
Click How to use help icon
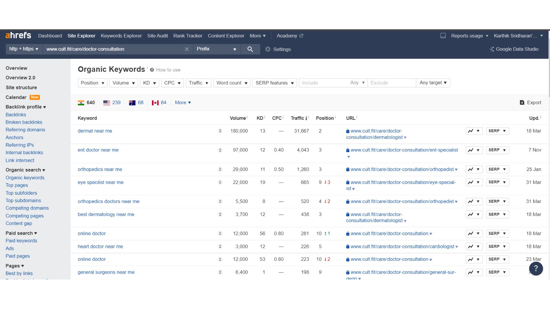click(152, 70)
